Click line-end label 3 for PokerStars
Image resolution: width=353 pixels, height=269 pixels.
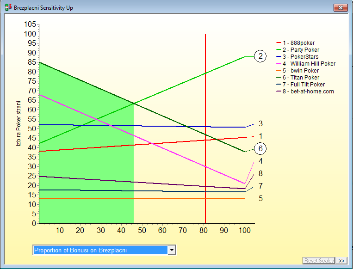pos(260,124)
